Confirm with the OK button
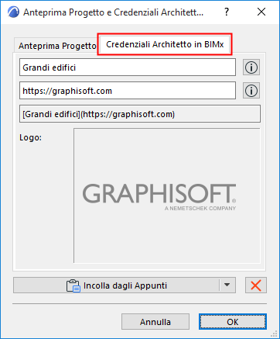Image resolution: width=280 pixels, height=339 pixels. tap(233, 322)
